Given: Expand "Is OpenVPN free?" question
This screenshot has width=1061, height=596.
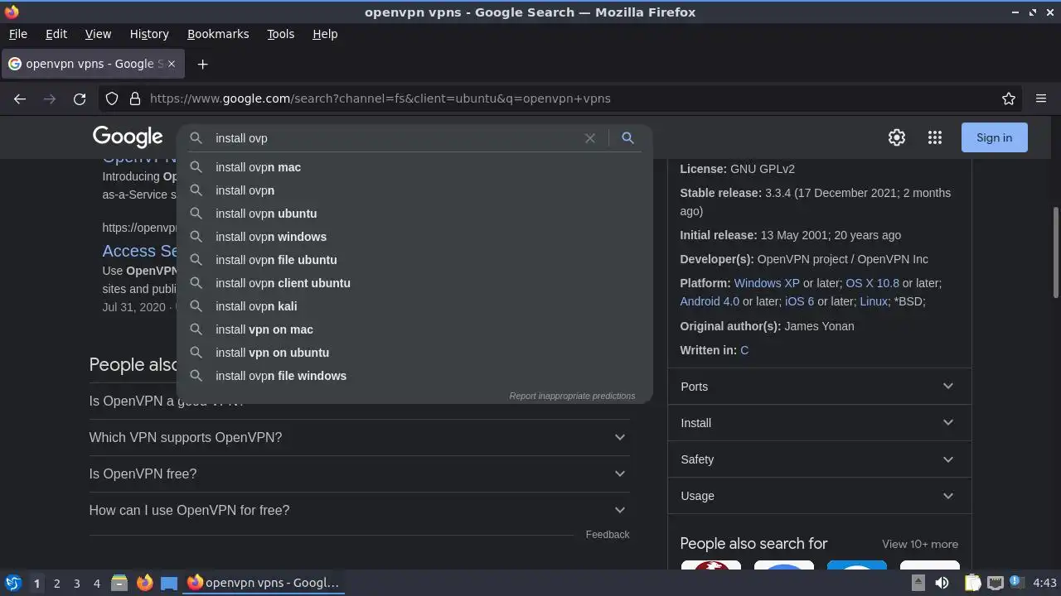Looking at the screenshot, I should click(x=359, y=473).
